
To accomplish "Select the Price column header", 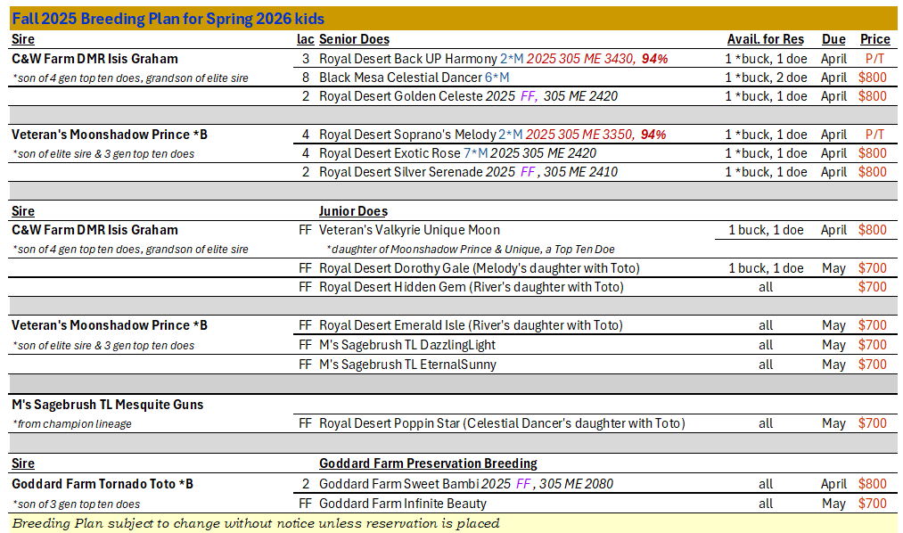I will (x=874, y=39).
